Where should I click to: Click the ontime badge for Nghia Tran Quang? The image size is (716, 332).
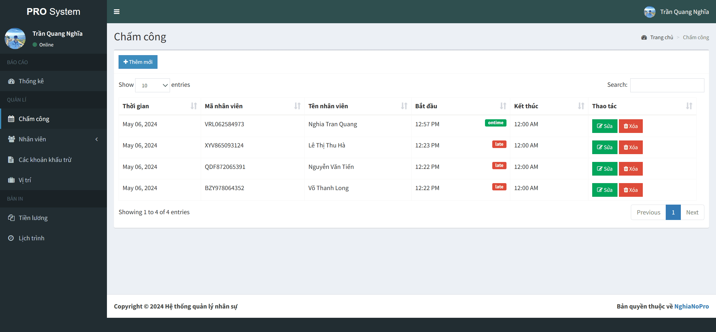495,123
